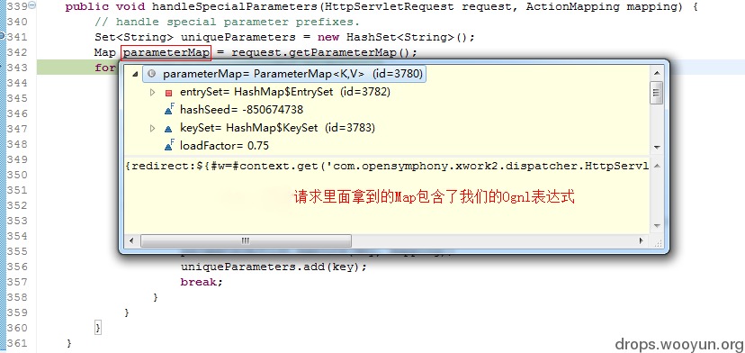Screen dimensions: 745x353
Task: Expand the entrySet tree node
Action: point(153,92)
